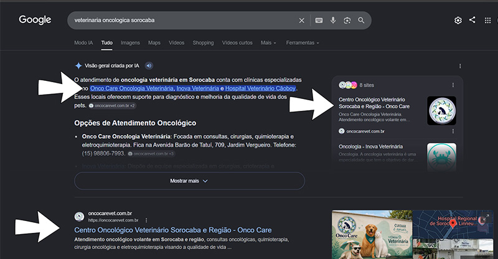The height and width of the screenshot is (259, 498).
Task: Switch to Modo IA tab
Action: pyautogui.click(x=83, y=42)
